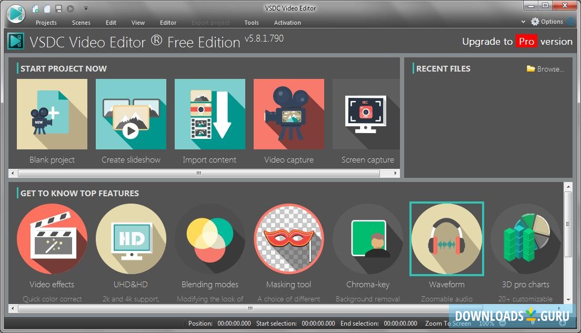Expand the quick access toolbar customize arrow

(x=86, y=8)
